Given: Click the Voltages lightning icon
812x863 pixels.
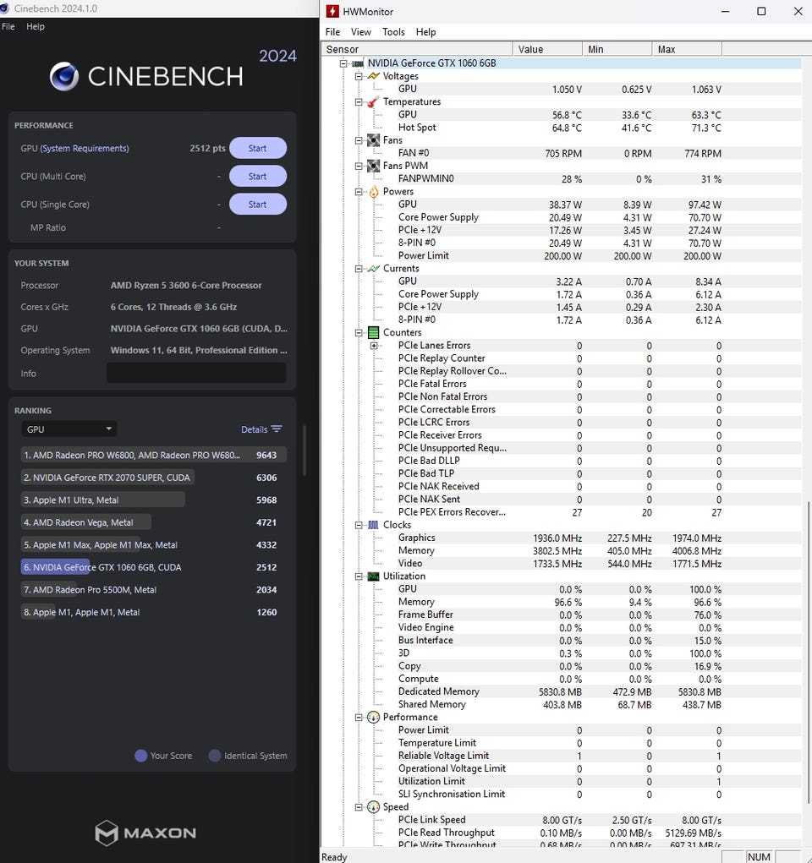Looking at the screenshot, I should pos(373,76).
